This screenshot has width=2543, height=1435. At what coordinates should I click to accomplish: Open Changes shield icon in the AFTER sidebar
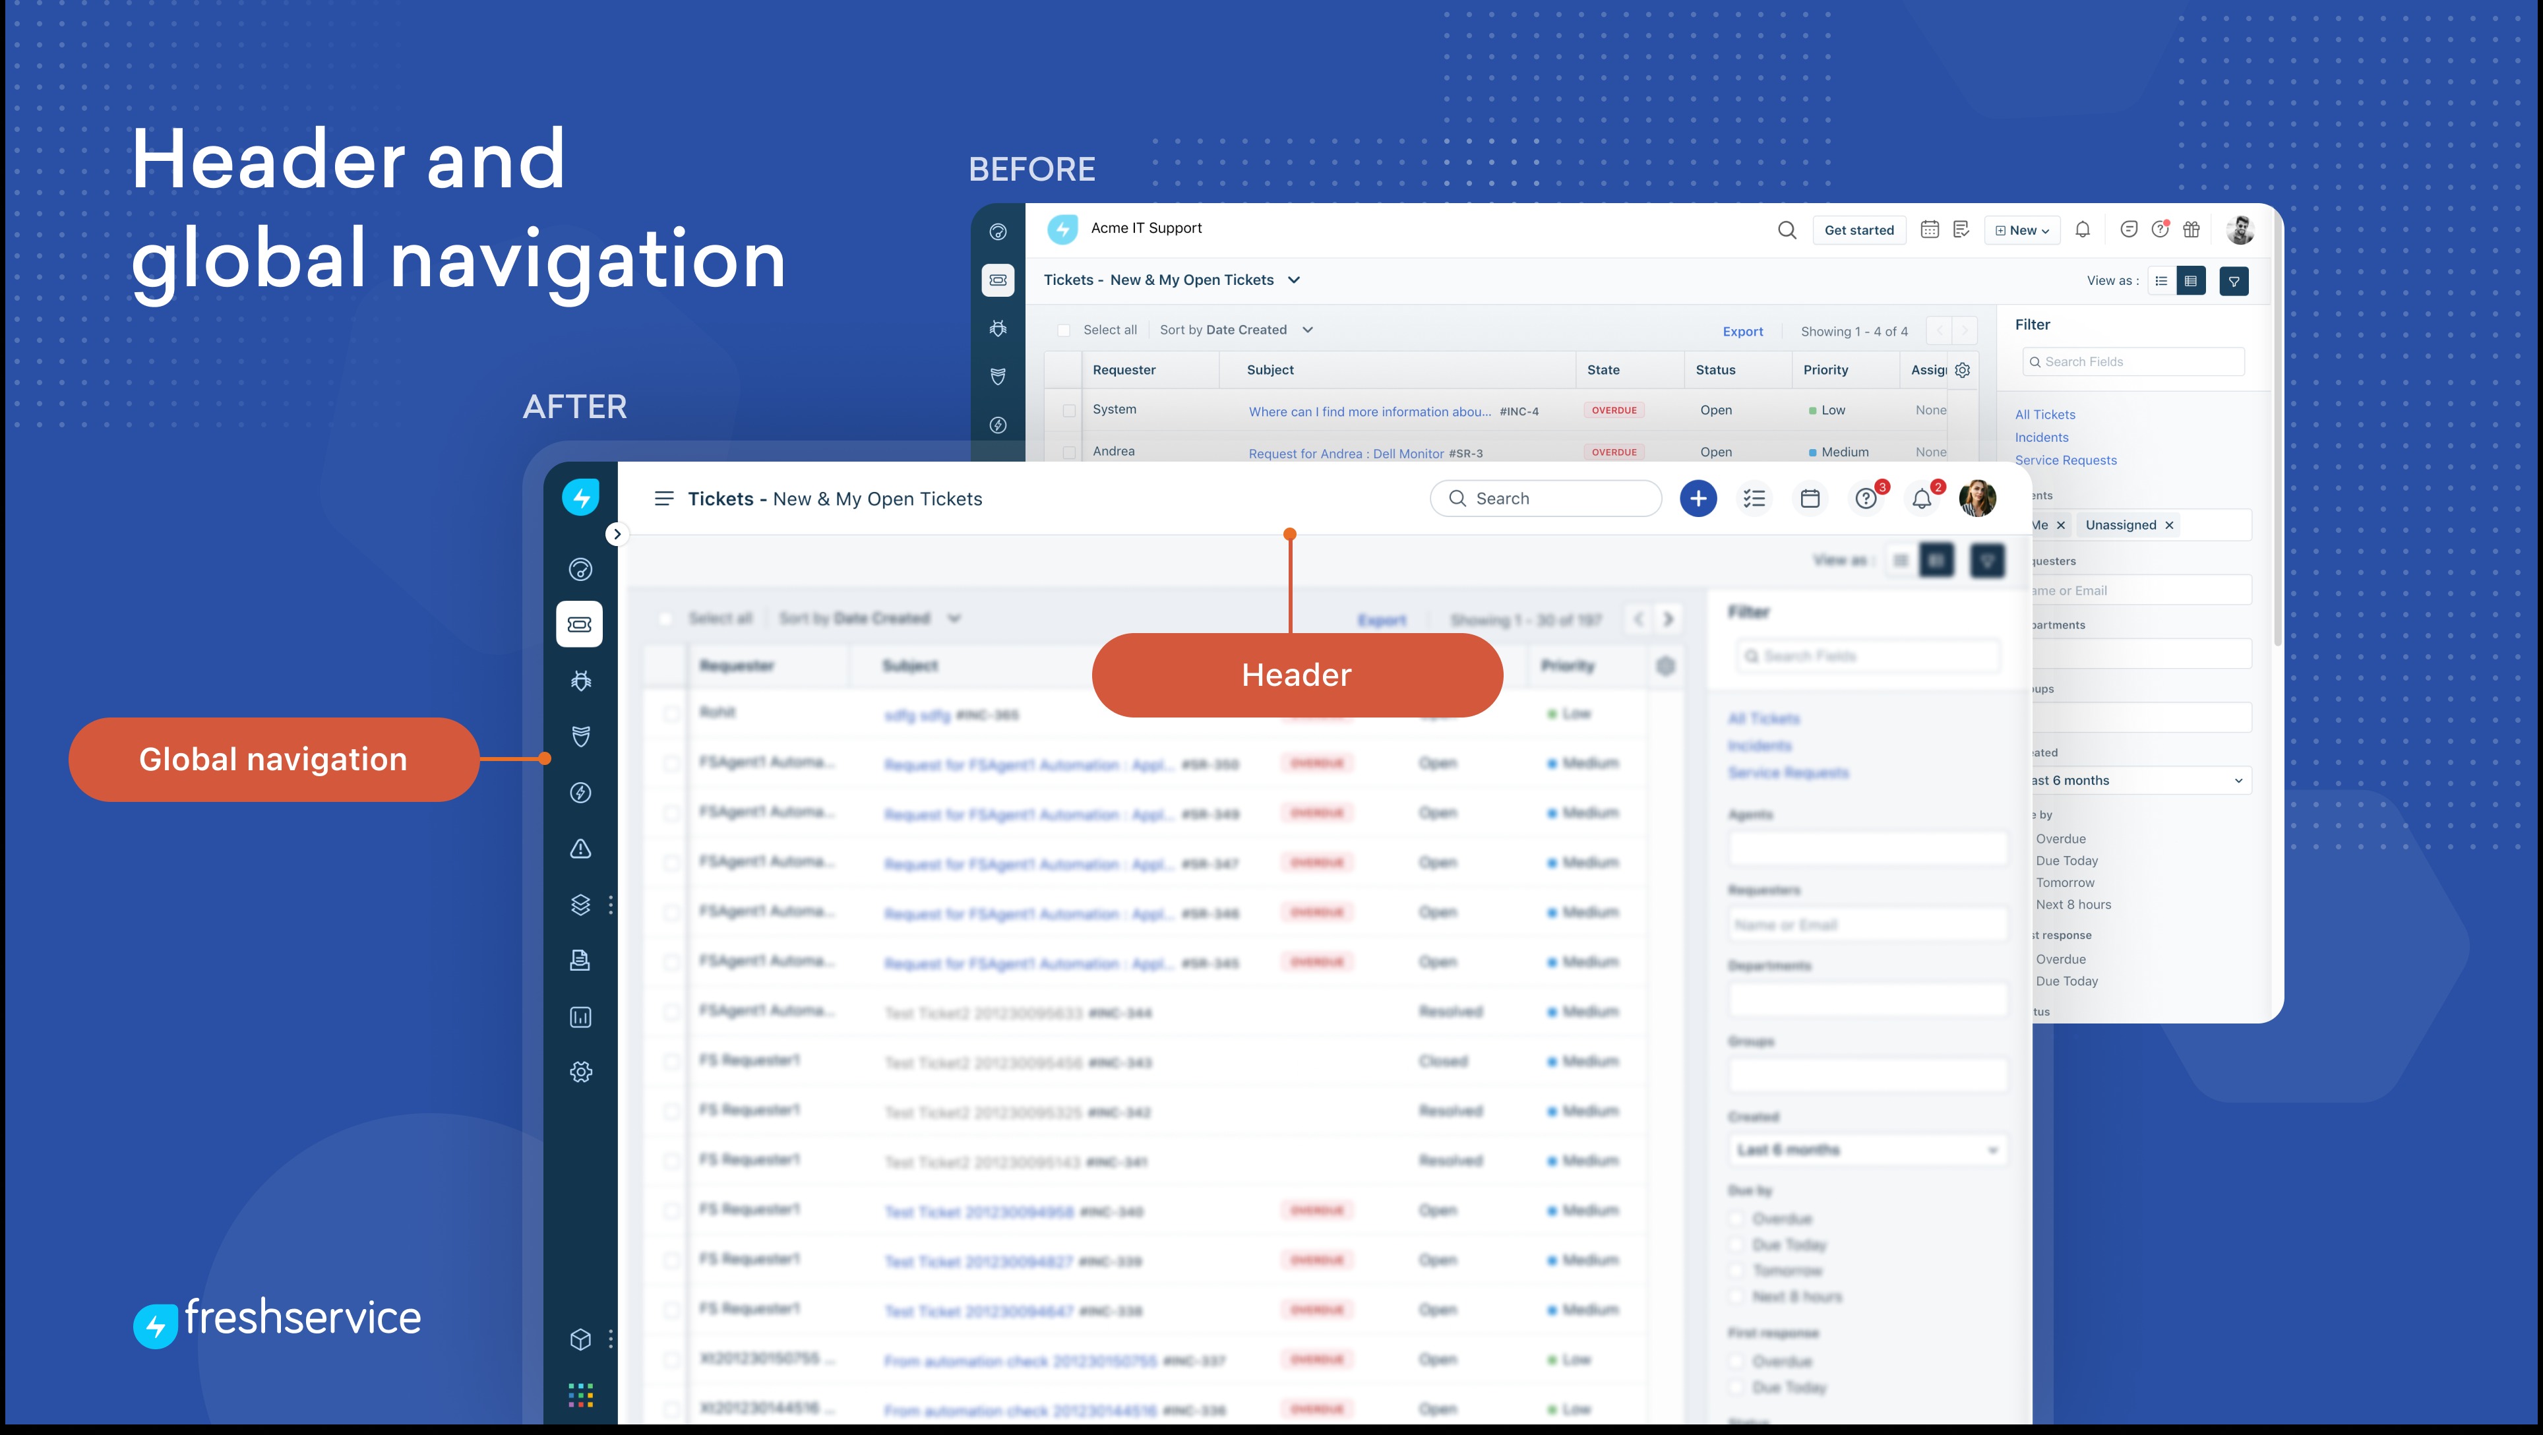pos(580,736)
